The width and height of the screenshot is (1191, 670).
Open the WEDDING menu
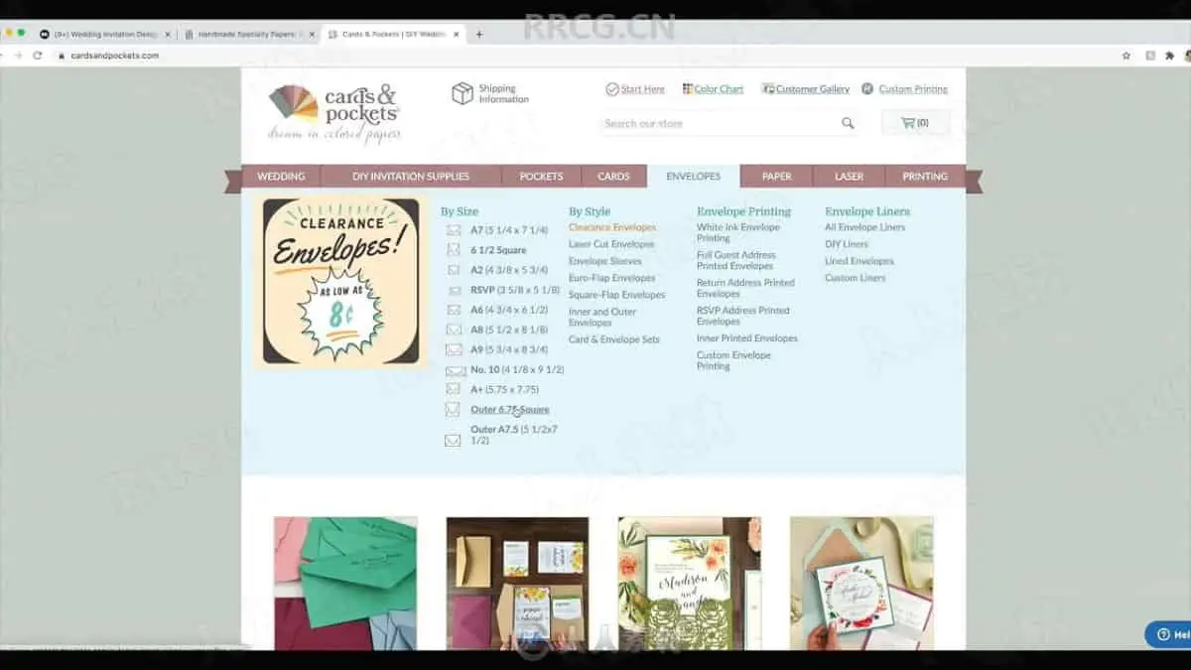(281, 177)
